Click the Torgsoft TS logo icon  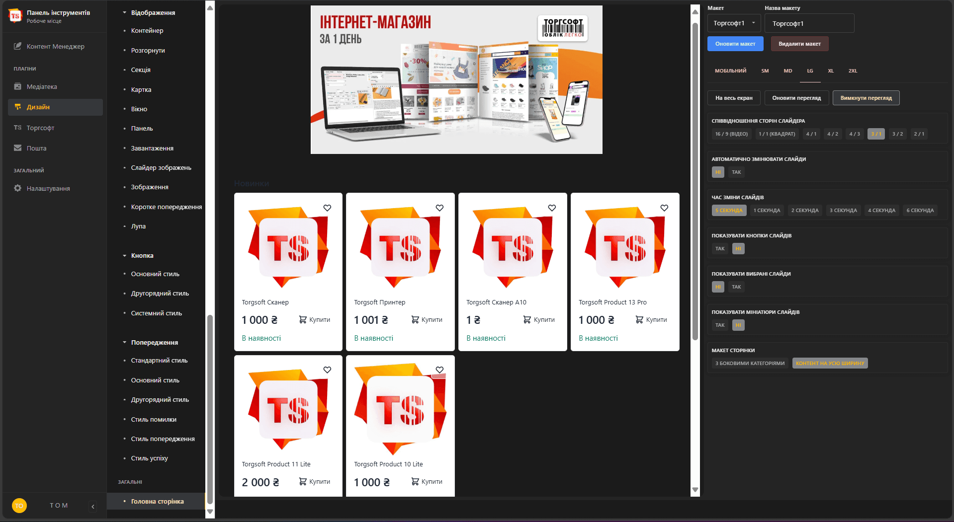15,16
